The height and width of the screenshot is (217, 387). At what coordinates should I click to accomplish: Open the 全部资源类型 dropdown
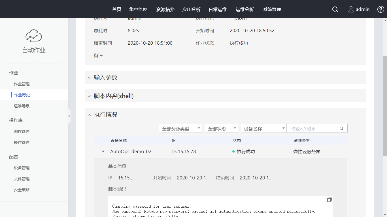[x=180, y=128]
